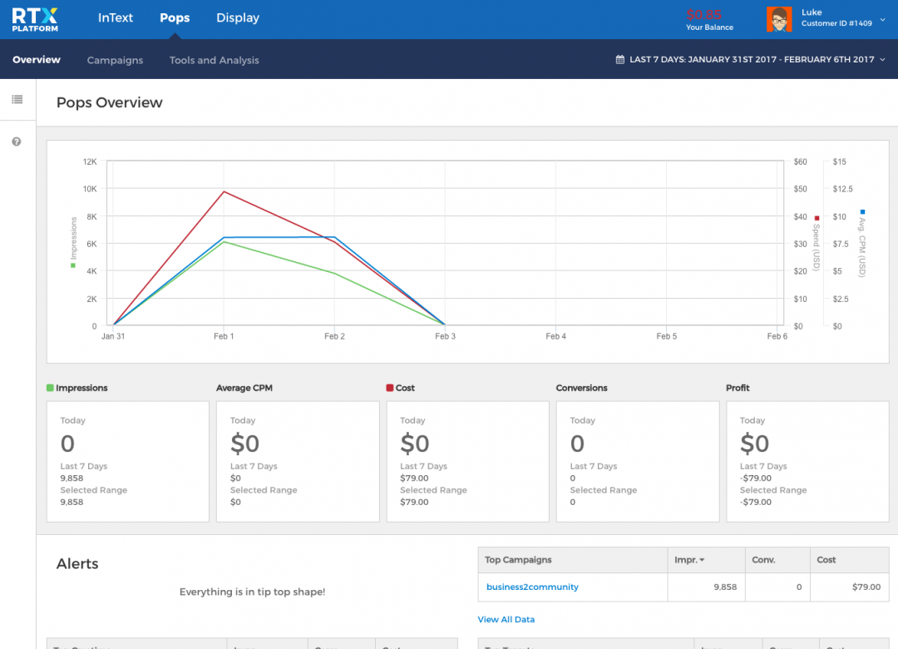
Task: Click the $0.85 Your Balance amount
Action: [703, 15]
